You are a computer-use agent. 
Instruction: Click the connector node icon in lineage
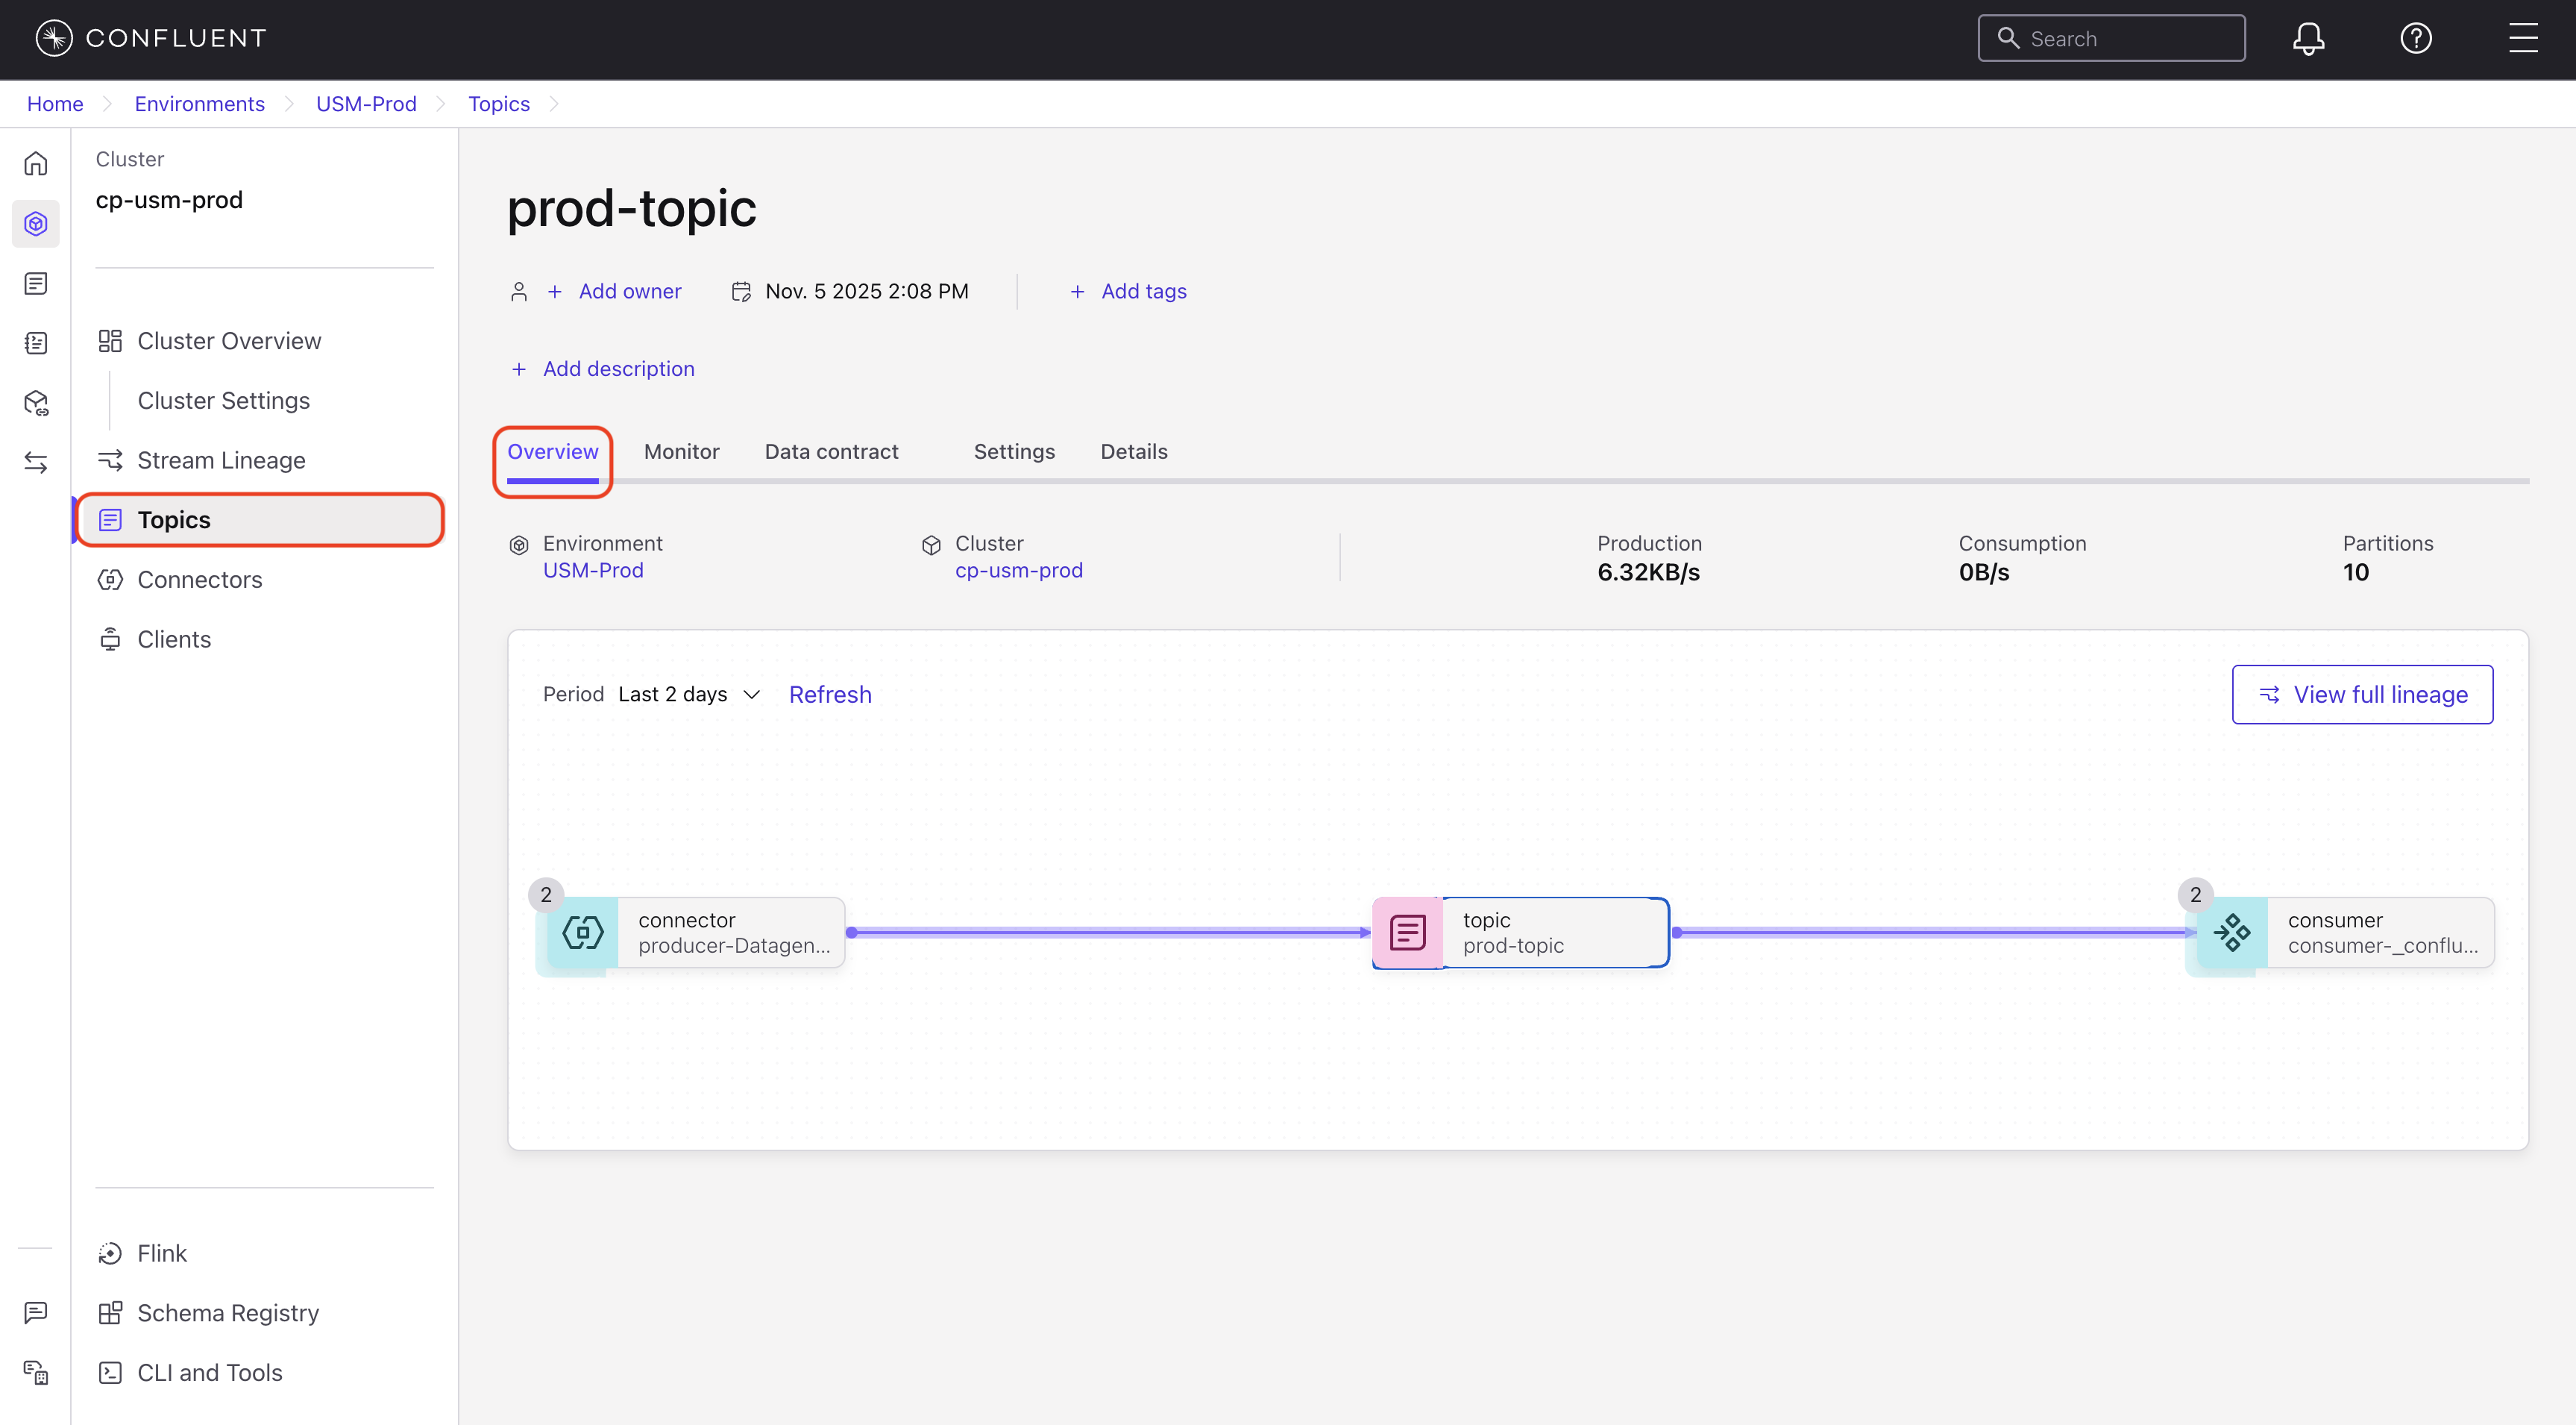[583, 933]
